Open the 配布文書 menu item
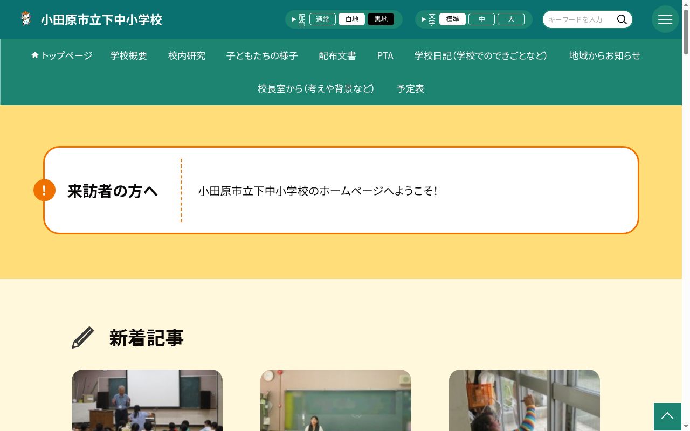 point(337,55)
